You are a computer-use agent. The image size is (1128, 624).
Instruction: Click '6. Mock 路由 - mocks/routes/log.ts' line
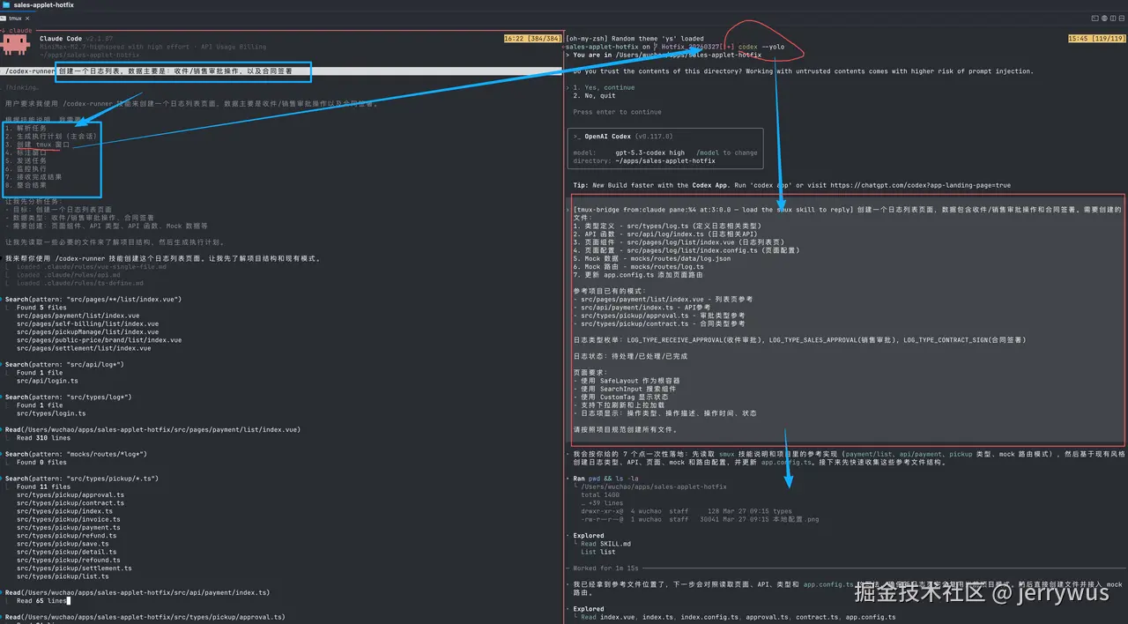click(641, 267)
